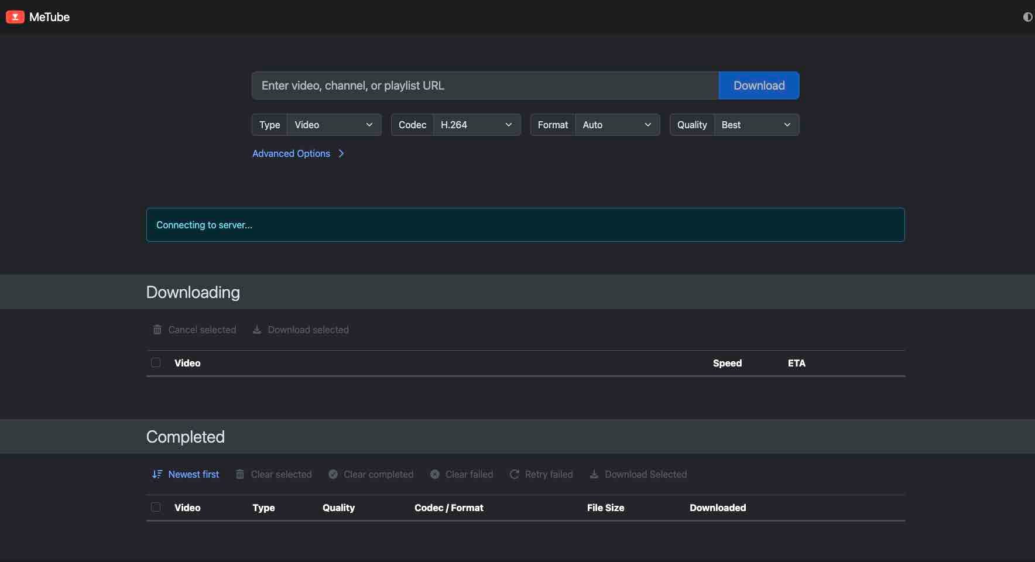Click the sort icon beside Newest first
Image resolution: width=1035 pixels, height=562 pixels.
157,474
